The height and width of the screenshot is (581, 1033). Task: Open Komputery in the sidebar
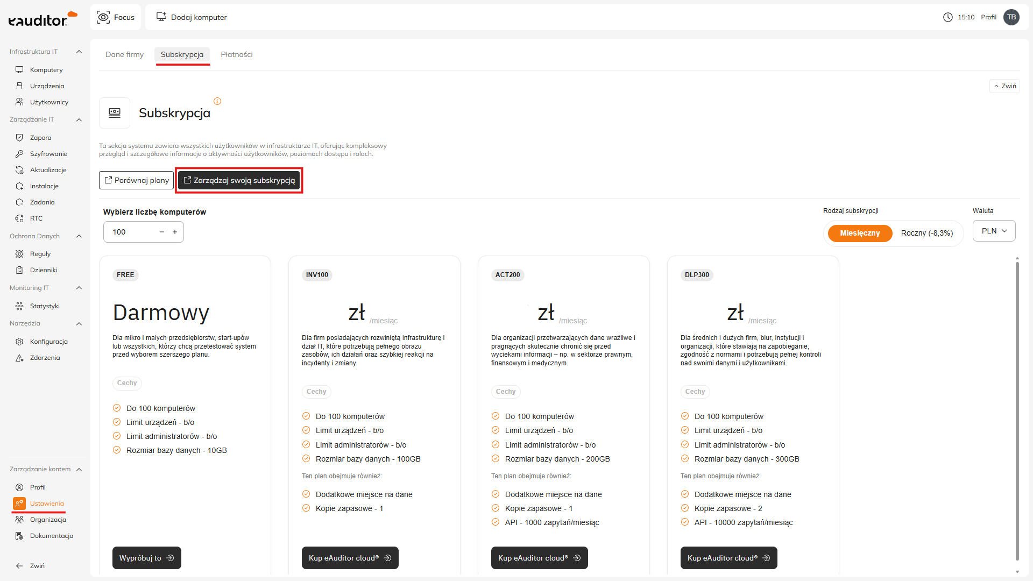pos(46,70)
